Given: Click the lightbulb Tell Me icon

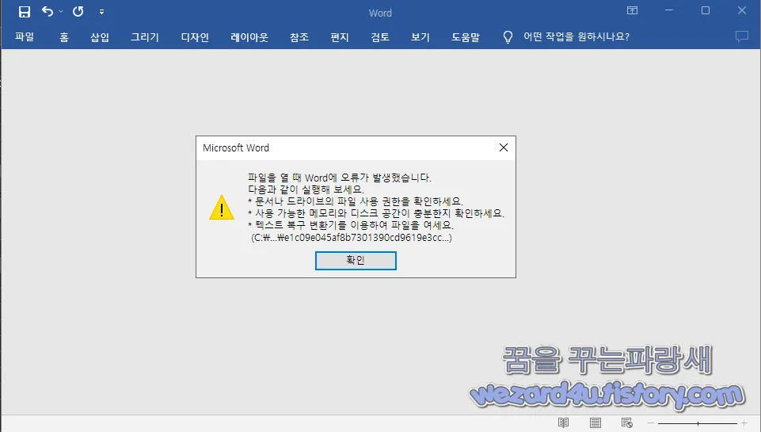Looking at the screenshot, I should pos(508,37).
